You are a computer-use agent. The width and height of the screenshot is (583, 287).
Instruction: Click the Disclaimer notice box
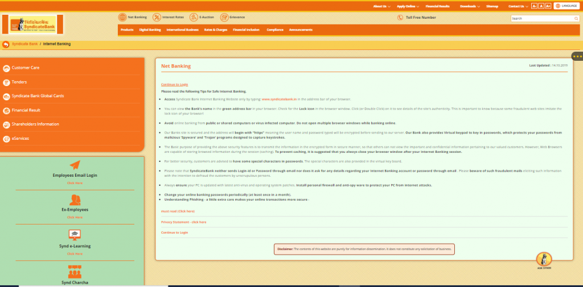pyautogui.click(x=364, y=249)
